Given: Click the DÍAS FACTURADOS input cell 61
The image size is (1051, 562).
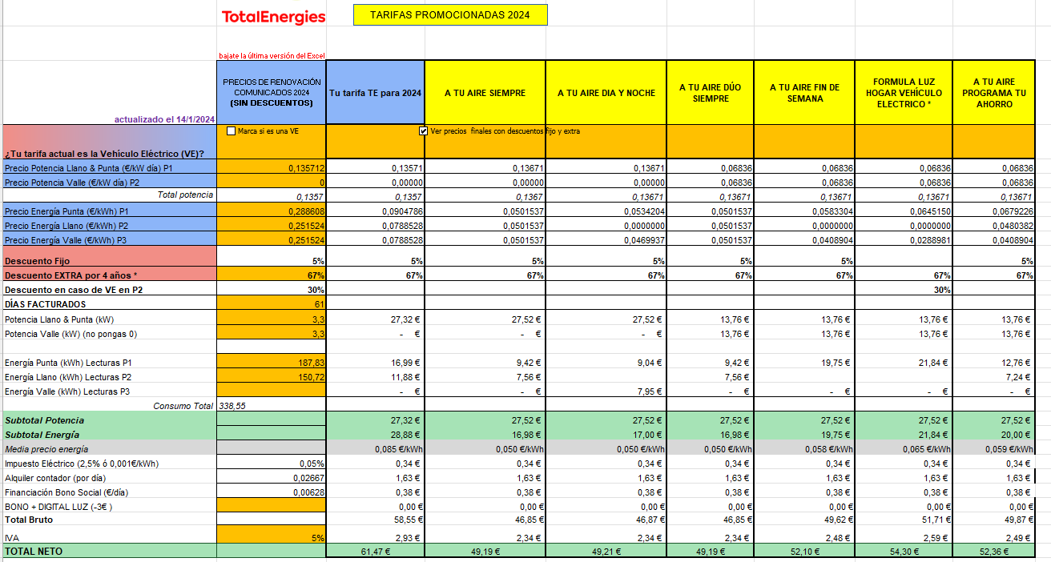Looking at the screenshot, I should click(272, 304).
